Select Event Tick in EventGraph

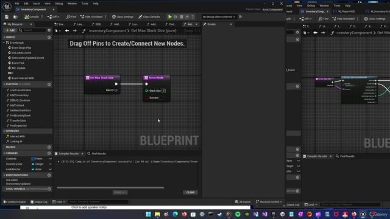coord(18,63)
